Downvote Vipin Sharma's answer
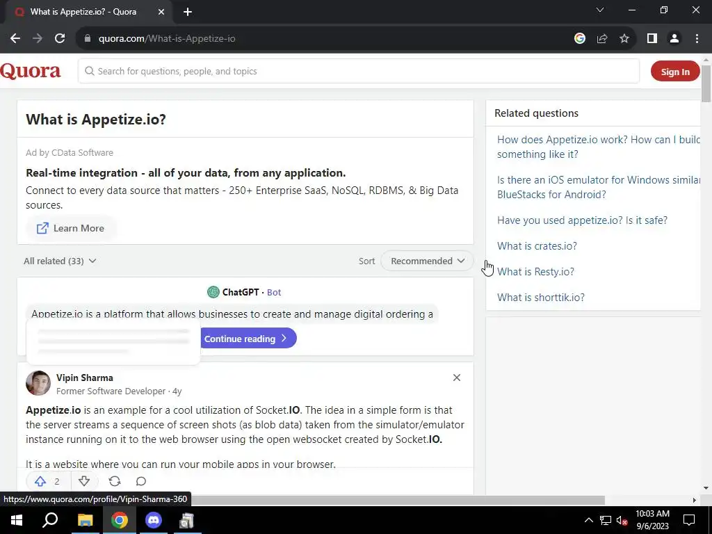The width and height of the screenshot is (712, 534). coord(84,481)
